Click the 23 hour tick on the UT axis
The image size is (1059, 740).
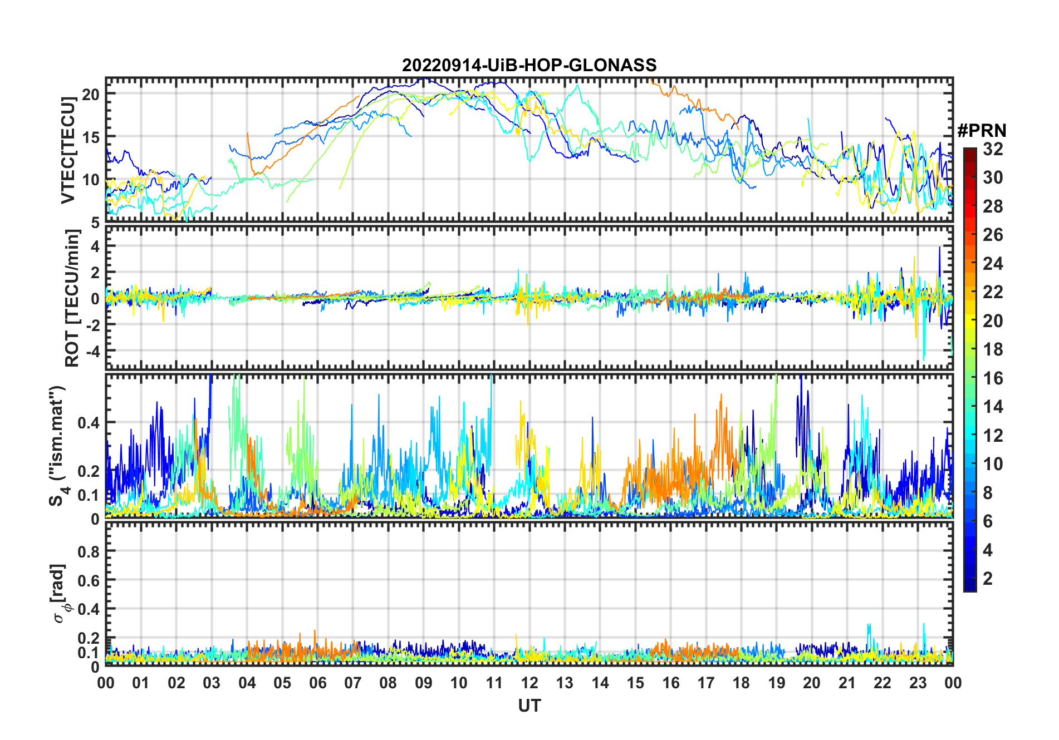(x=918, y=683)
